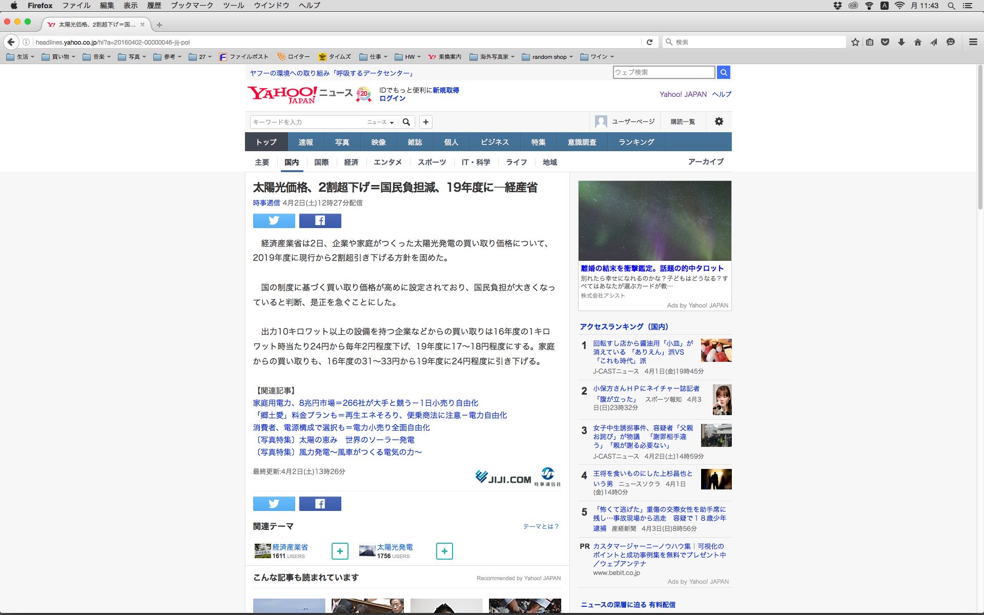Click the top Twitter share button
The height and width of the screenshot is (615, 984).
(x=274, y=221)
